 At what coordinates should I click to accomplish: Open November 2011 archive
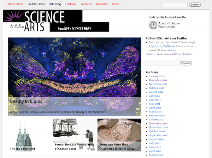point(158,84)
